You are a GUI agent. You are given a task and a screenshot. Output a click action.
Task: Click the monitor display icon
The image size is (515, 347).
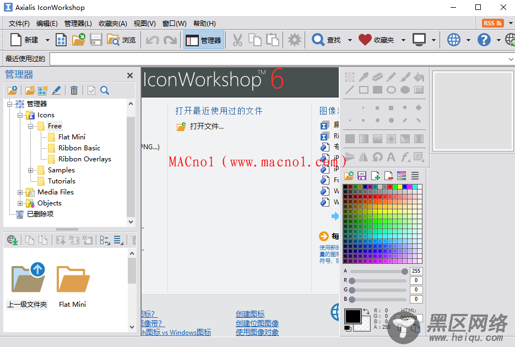click(x=419, y=40)
